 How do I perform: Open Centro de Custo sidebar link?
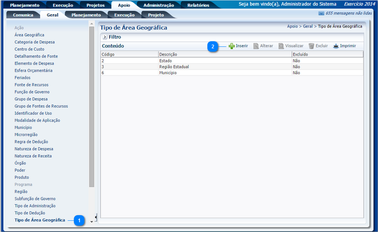point(29,49)
